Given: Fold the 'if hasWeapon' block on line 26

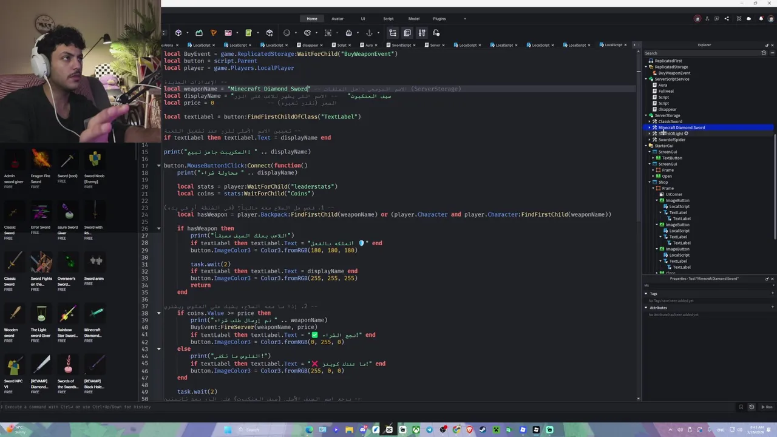Looking at the screenshot, I should click(158, 228).
